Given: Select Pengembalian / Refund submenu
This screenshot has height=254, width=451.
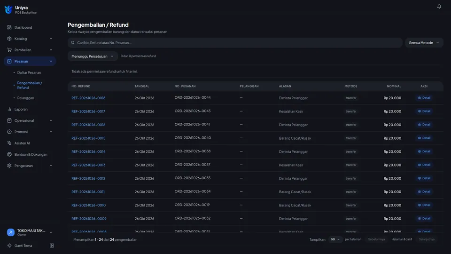Looking at the screenshot, I should 30,85.
